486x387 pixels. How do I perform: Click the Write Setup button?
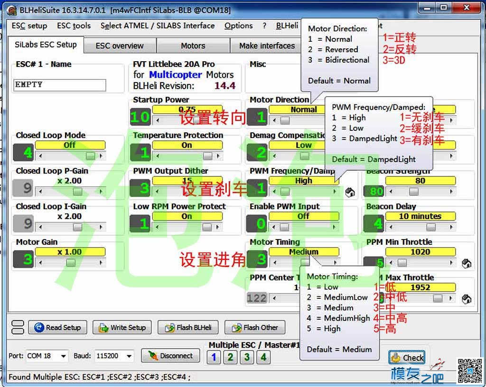(x=122, y=327)
